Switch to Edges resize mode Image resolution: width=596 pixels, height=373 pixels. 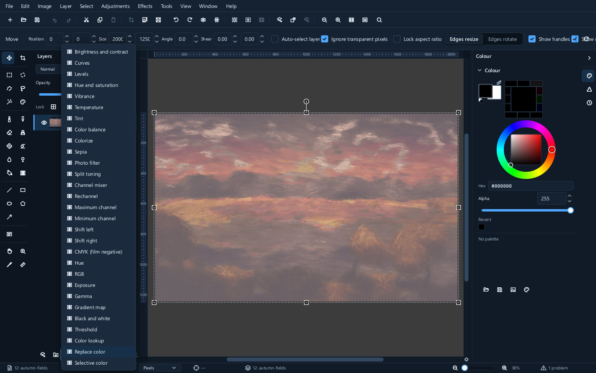[464, 39]
